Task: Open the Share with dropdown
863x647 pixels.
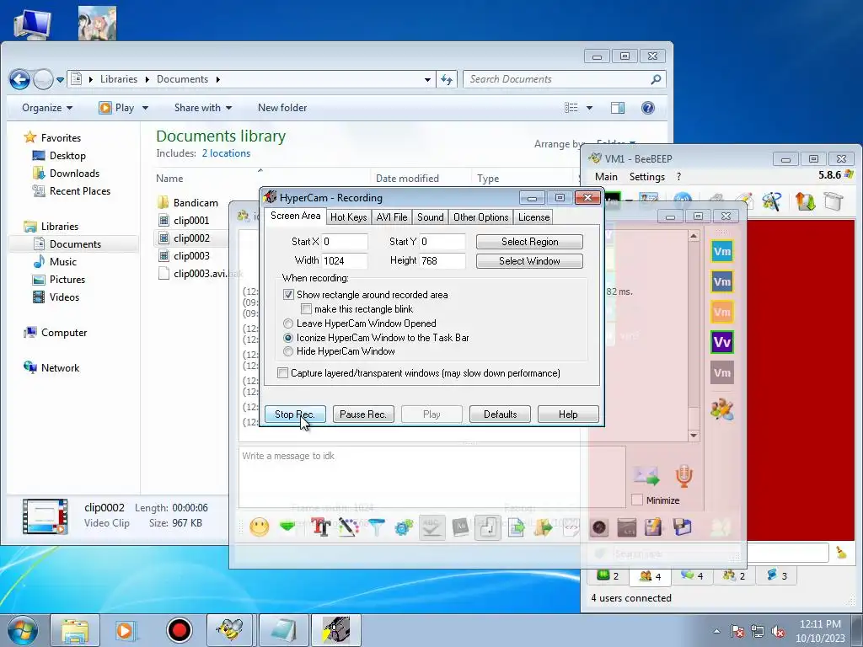Action: (203, 108)
